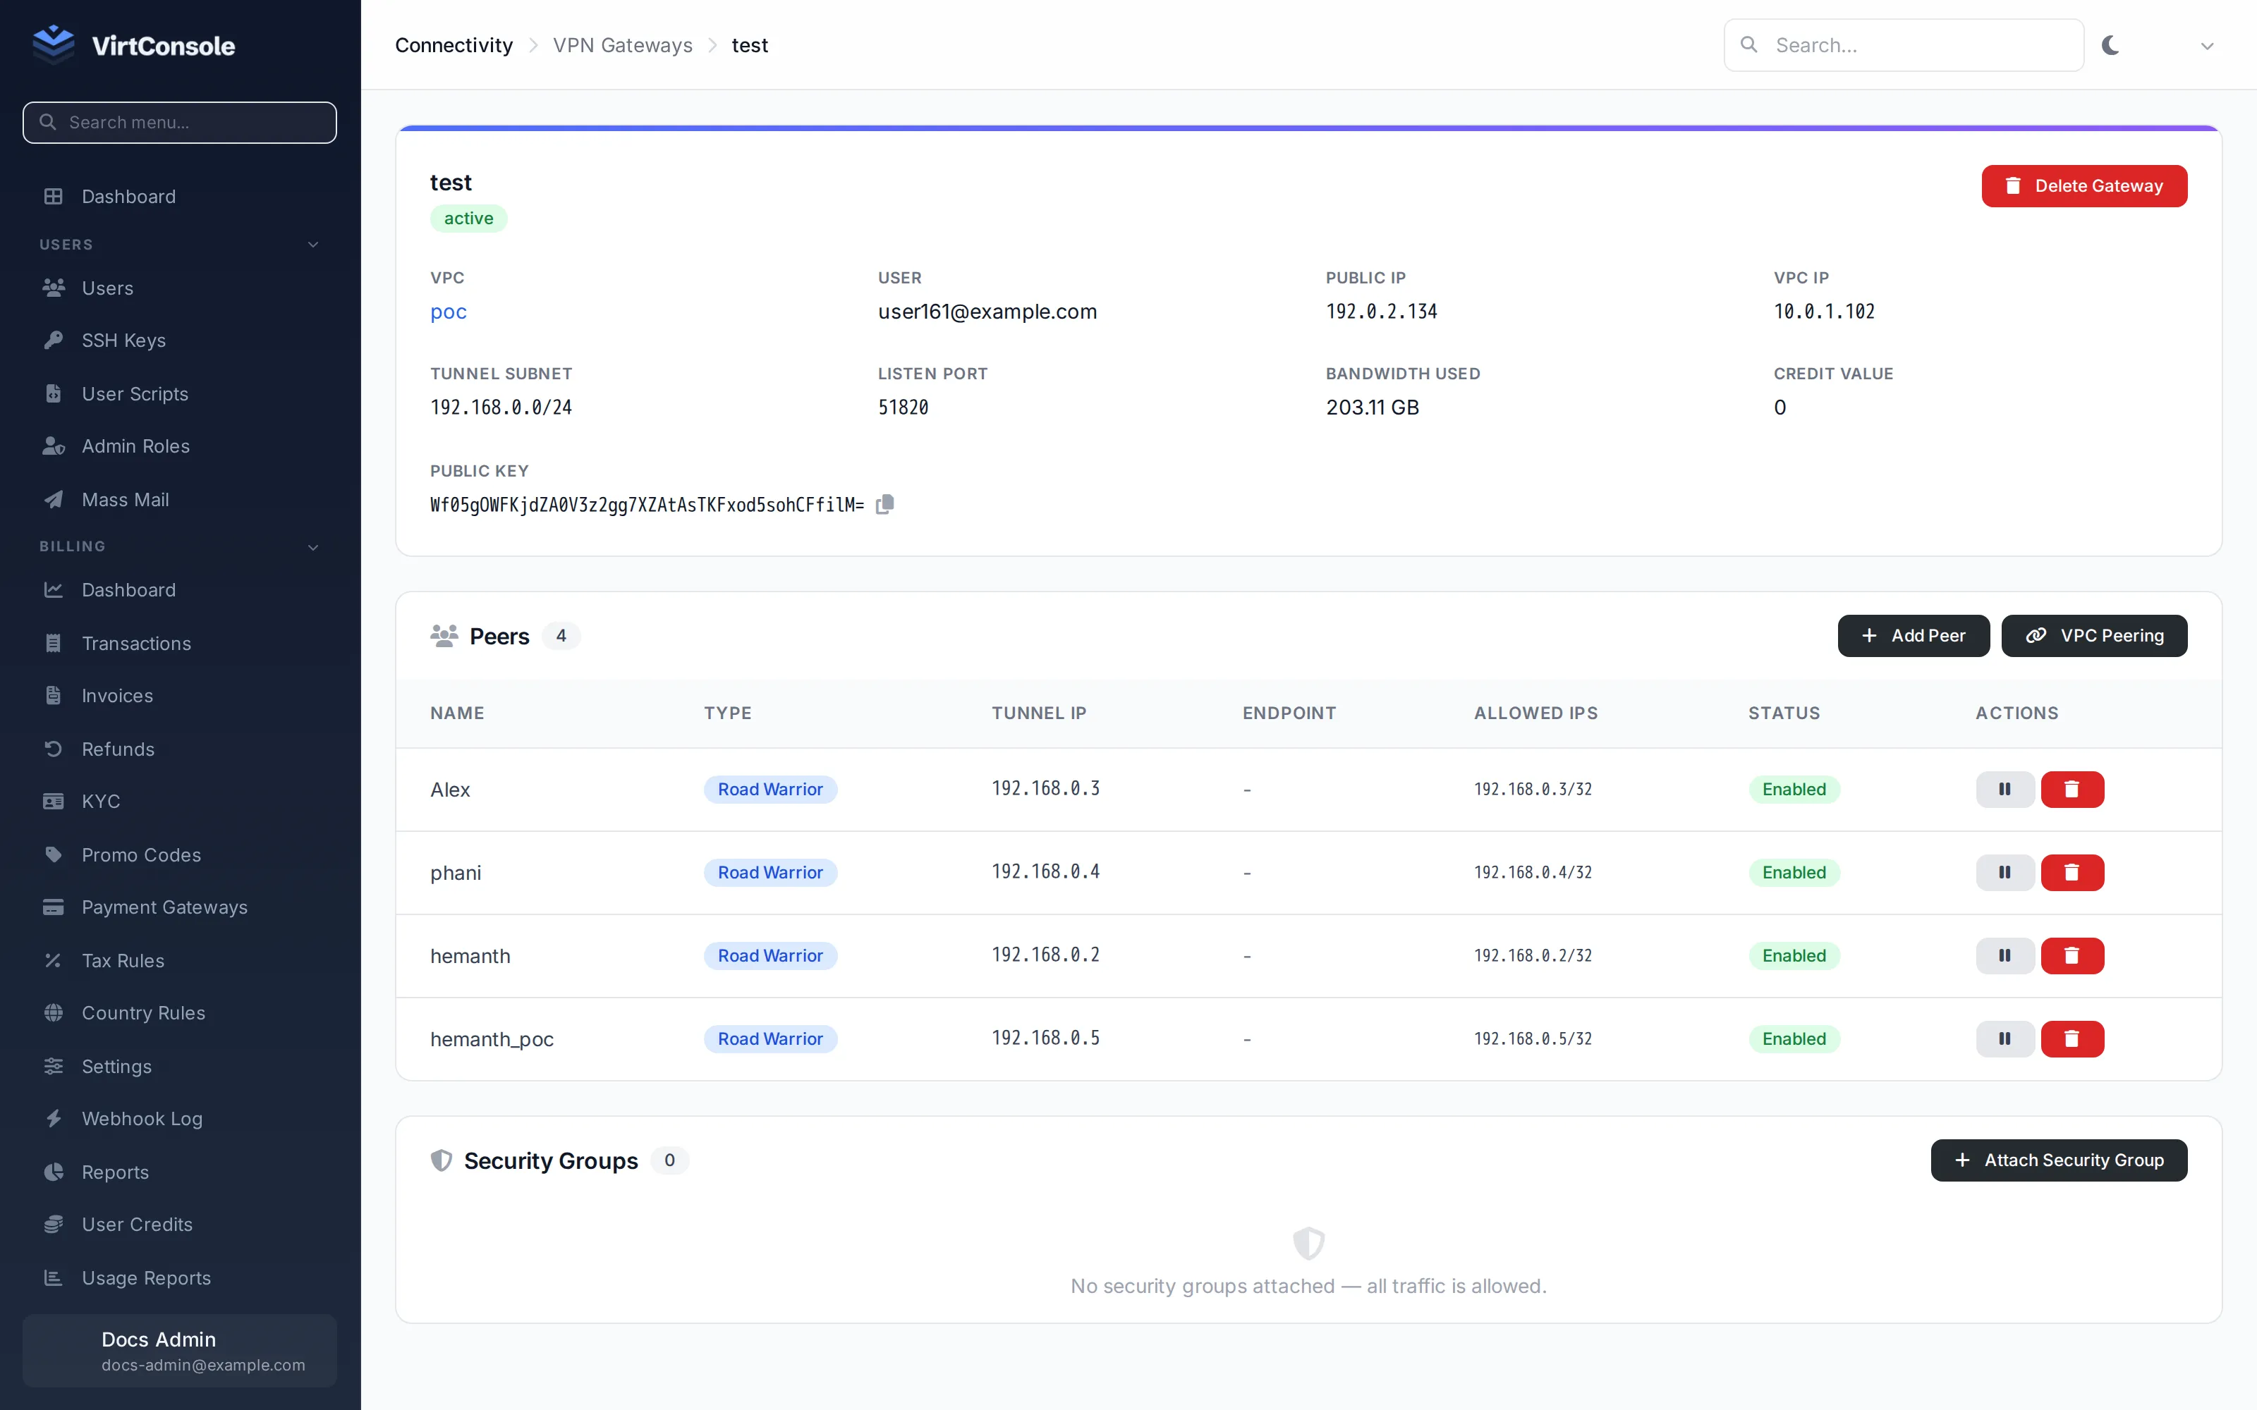Open Transactions in the sidebar

coord(180,642)
